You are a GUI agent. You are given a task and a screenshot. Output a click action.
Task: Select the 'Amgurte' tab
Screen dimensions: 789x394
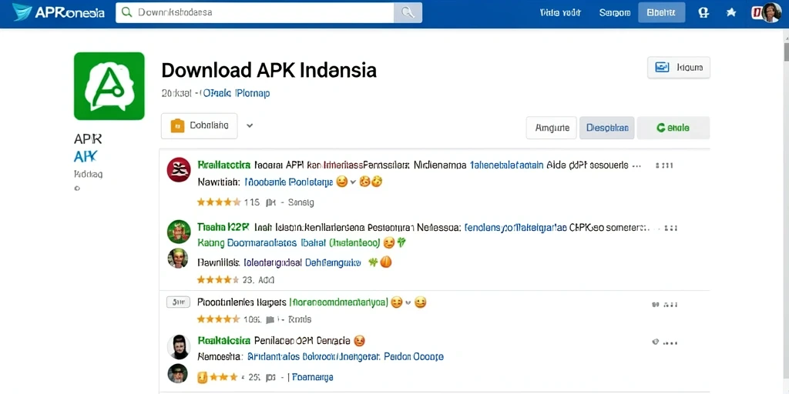[552, 128]
